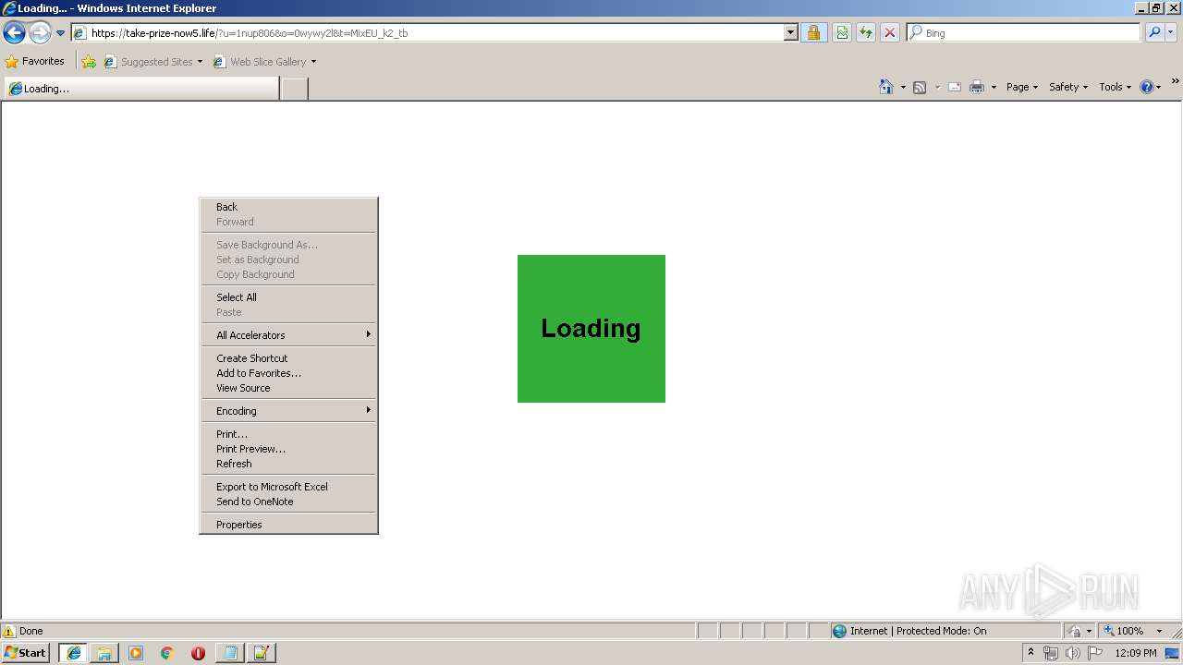Screen dimensions: 1183x665
Task: Expand the address bar history dropdown
Action: coord(790,33)
